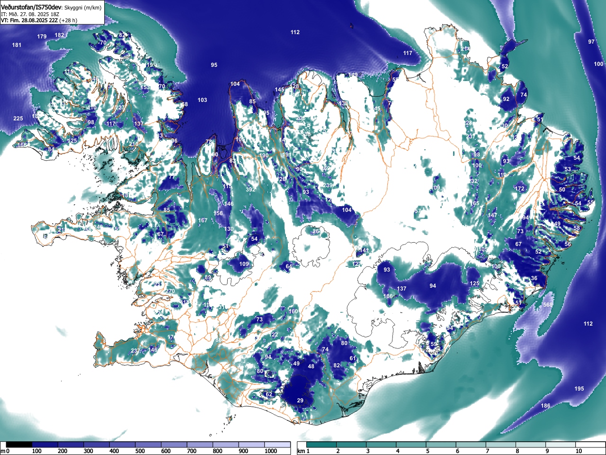Screen dimensions: 606x455
Task: Click visibility value 165 in east Iceland
Action: [475, 203]
